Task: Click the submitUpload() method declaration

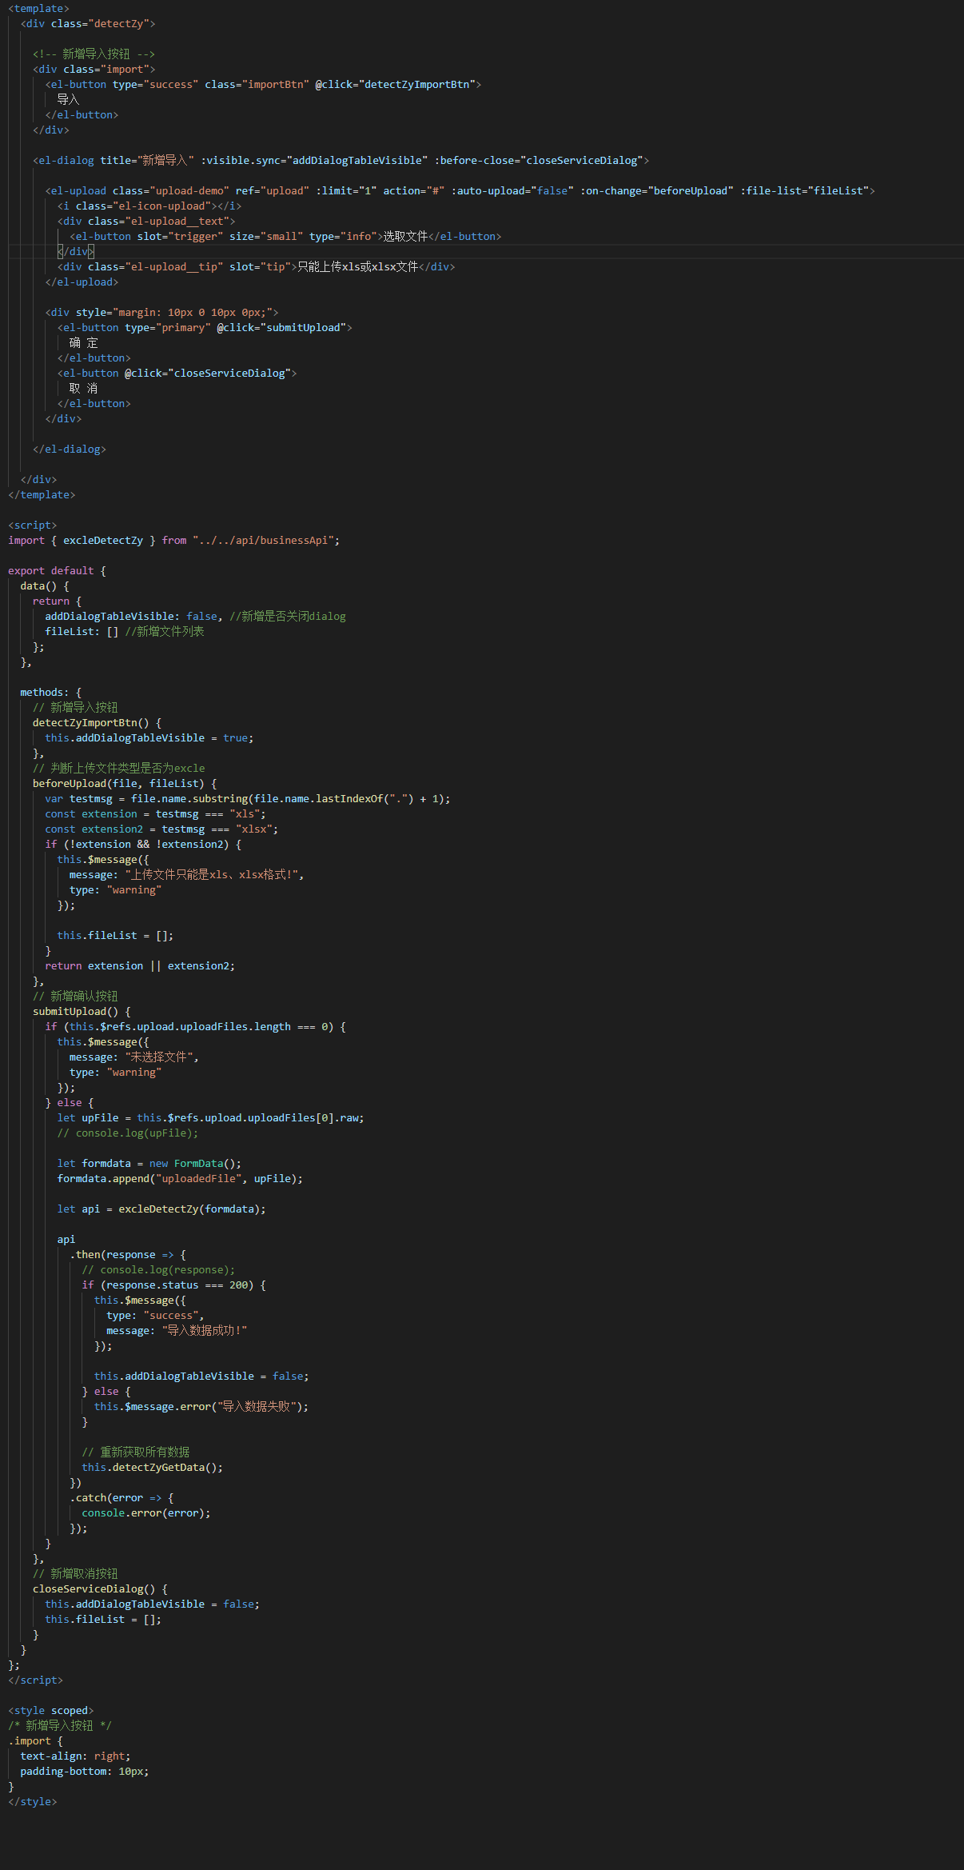Action: 82,1011
